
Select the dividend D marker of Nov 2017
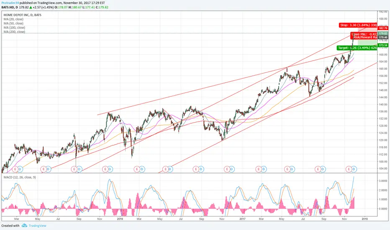click(354, 169)
